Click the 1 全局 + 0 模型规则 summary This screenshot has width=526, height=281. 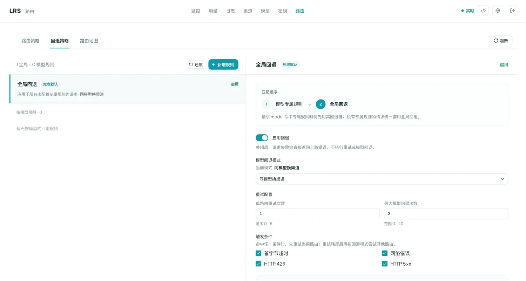click(x=35, y=65)
